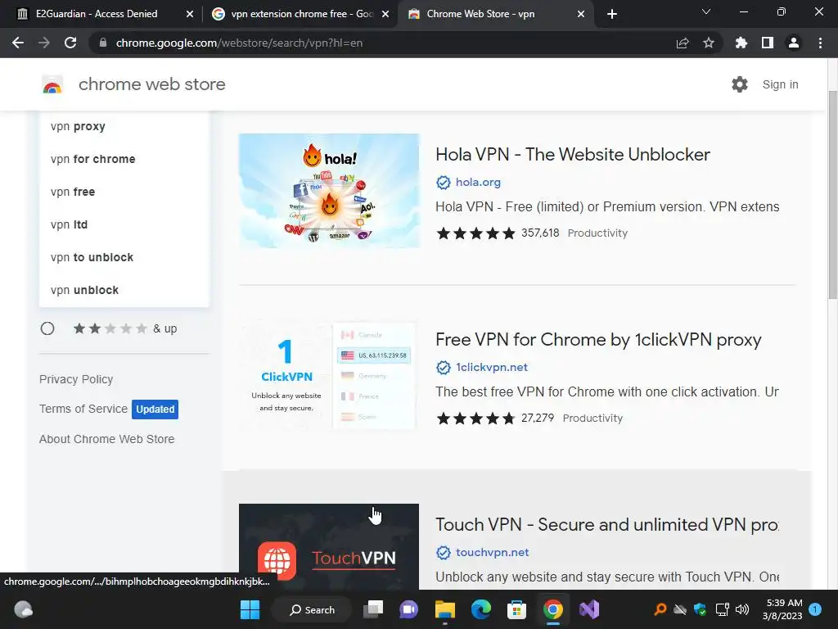Open the network icon in system tray
Screen dimensions: 838x629
tap(722, 609)
